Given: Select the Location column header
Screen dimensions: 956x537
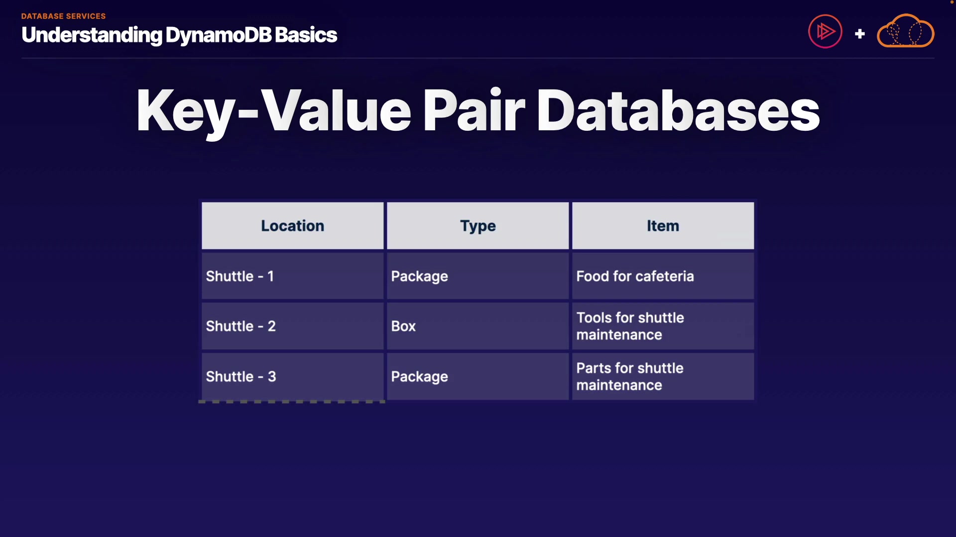Looking at the screenshot, I should coord(292,226).
